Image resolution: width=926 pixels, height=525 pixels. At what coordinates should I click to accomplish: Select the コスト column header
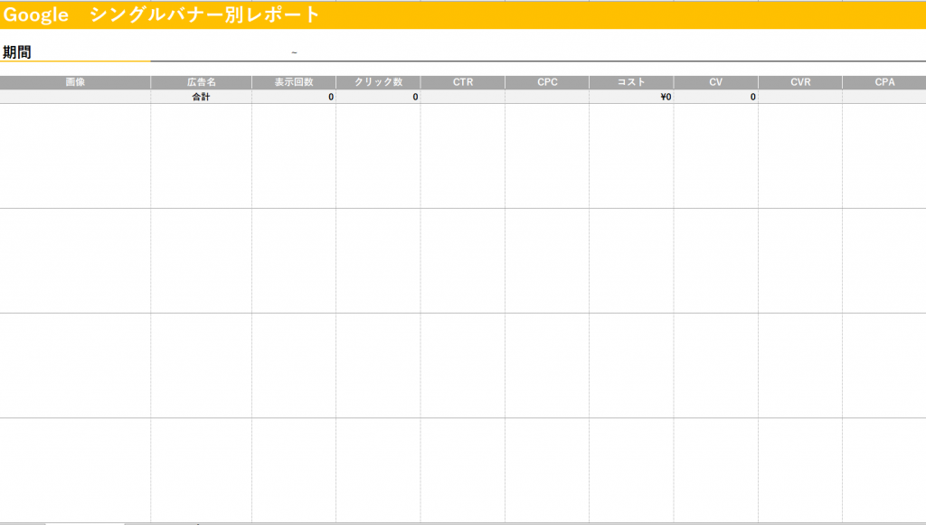pos(631,82)
